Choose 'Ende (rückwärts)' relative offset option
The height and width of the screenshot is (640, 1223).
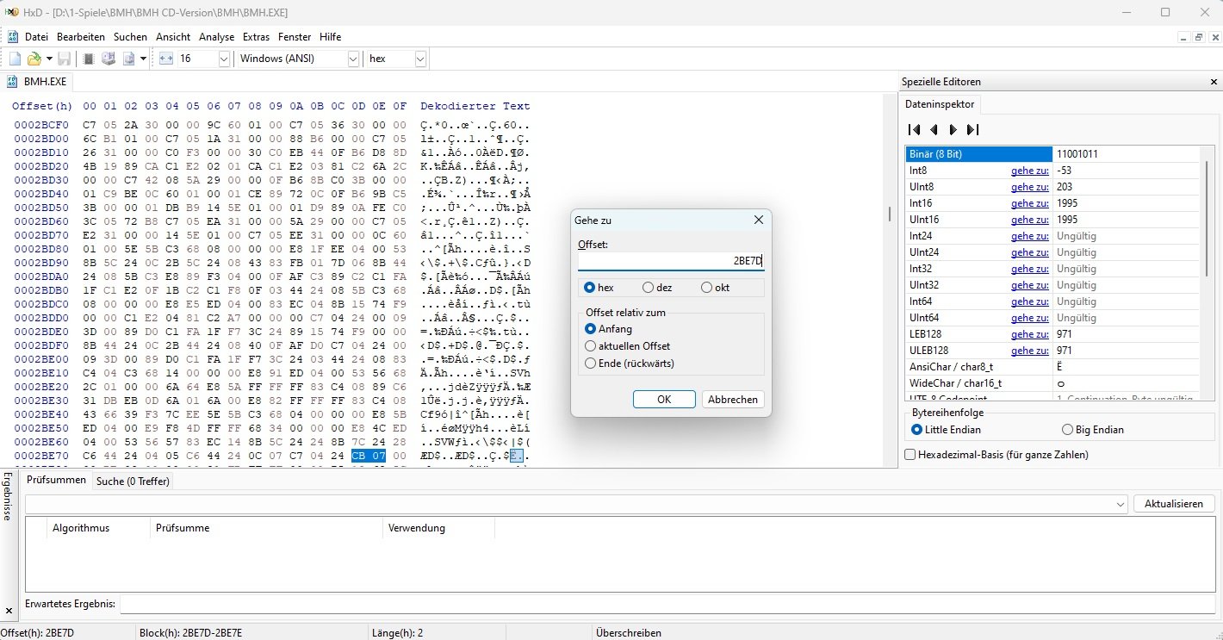pyautogui.click(x=591, y=363)
